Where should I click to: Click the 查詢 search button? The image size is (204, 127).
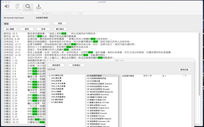[x=60, y=23]
